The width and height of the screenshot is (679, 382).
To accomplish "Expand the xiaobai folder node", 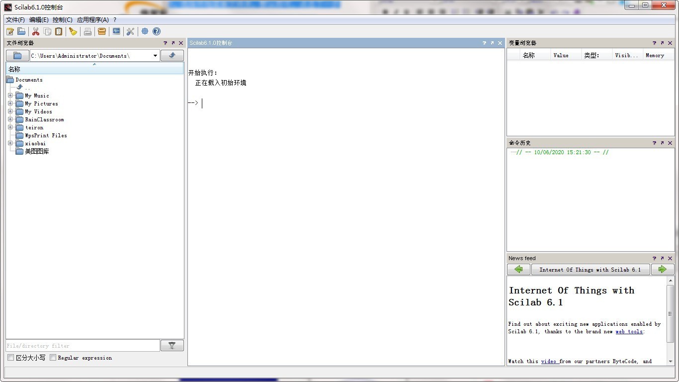I will click(x=10, y=143).
